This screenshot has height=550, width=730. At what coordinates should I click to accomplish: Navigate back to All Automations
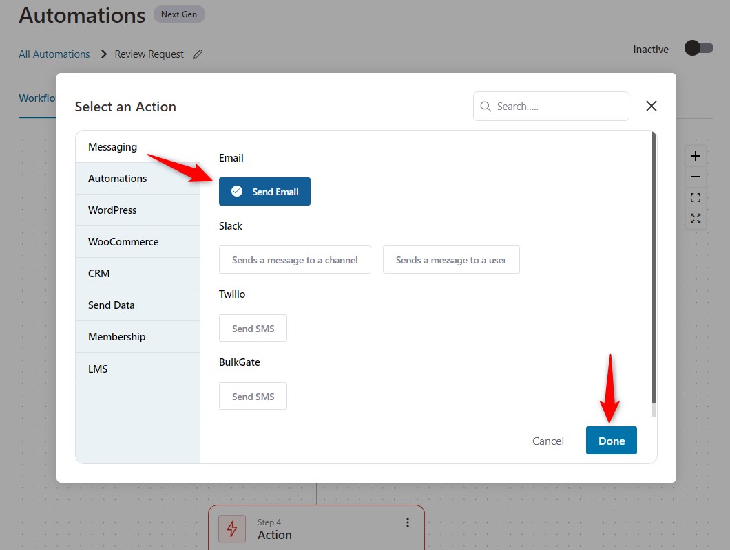click(x=54, y=54)
